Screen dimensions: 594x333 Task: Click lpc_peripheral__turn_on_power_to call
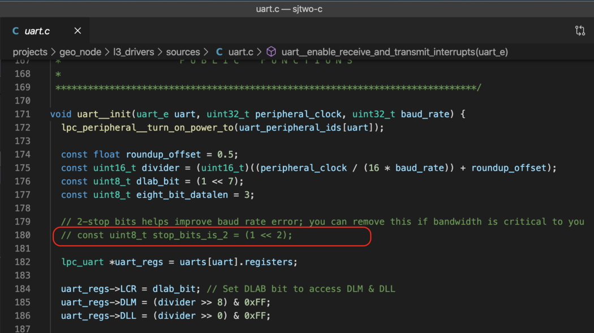147,128
